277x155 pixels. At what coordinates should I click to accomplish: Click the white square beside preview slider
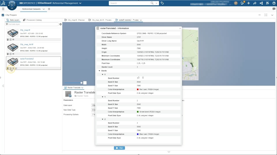(x=85, y=83)
